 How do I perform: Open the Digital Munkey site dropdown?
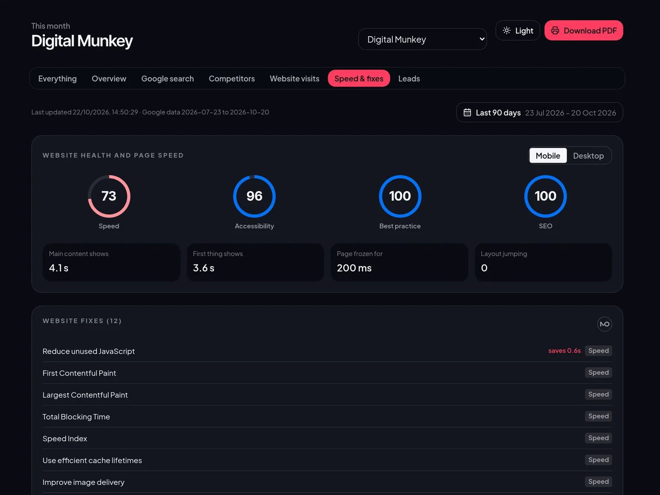(422, 39)
